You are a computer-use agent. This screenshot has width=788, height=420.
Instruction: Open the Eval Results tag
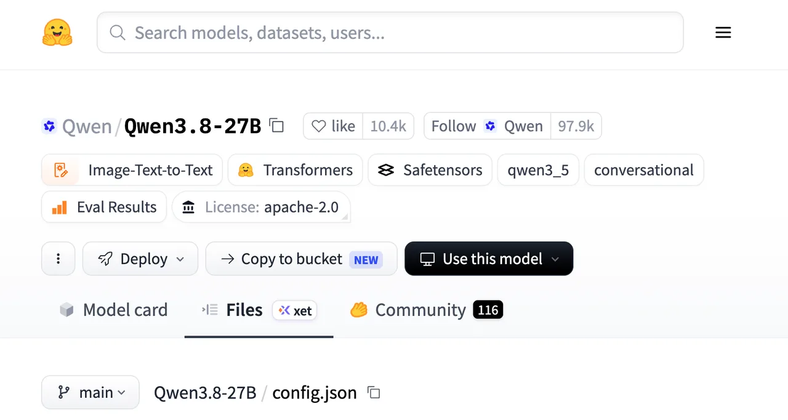(x=104, y=207)
